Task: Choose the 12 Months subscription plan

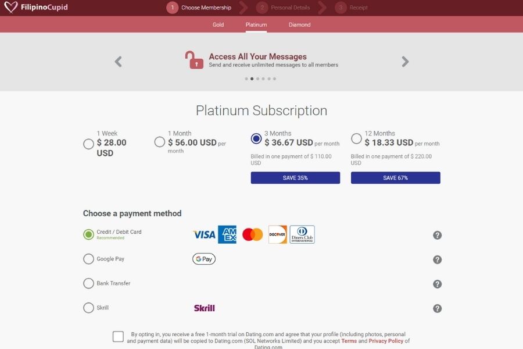Action: (356, 138)
